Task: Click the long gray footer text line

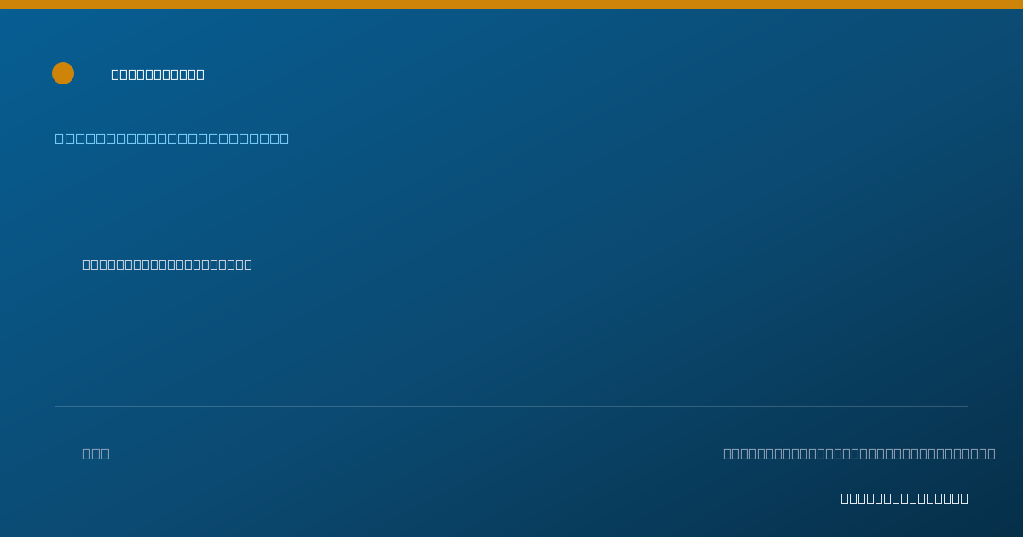Action: coord(859,453)
